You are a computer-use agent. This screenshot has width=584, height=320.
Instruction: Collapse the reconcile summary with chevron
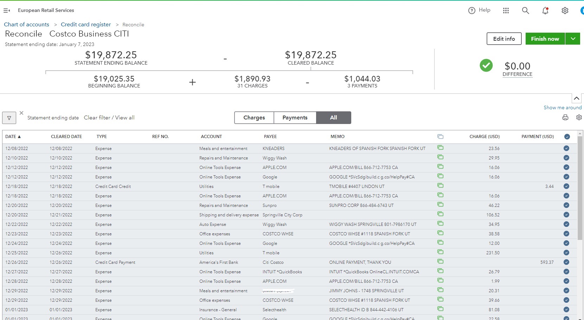[577, 98]
